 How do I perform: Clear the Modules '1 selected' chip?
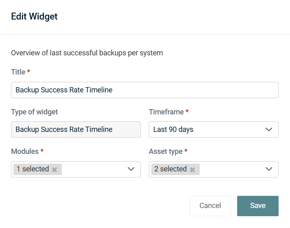pos(55,169)
